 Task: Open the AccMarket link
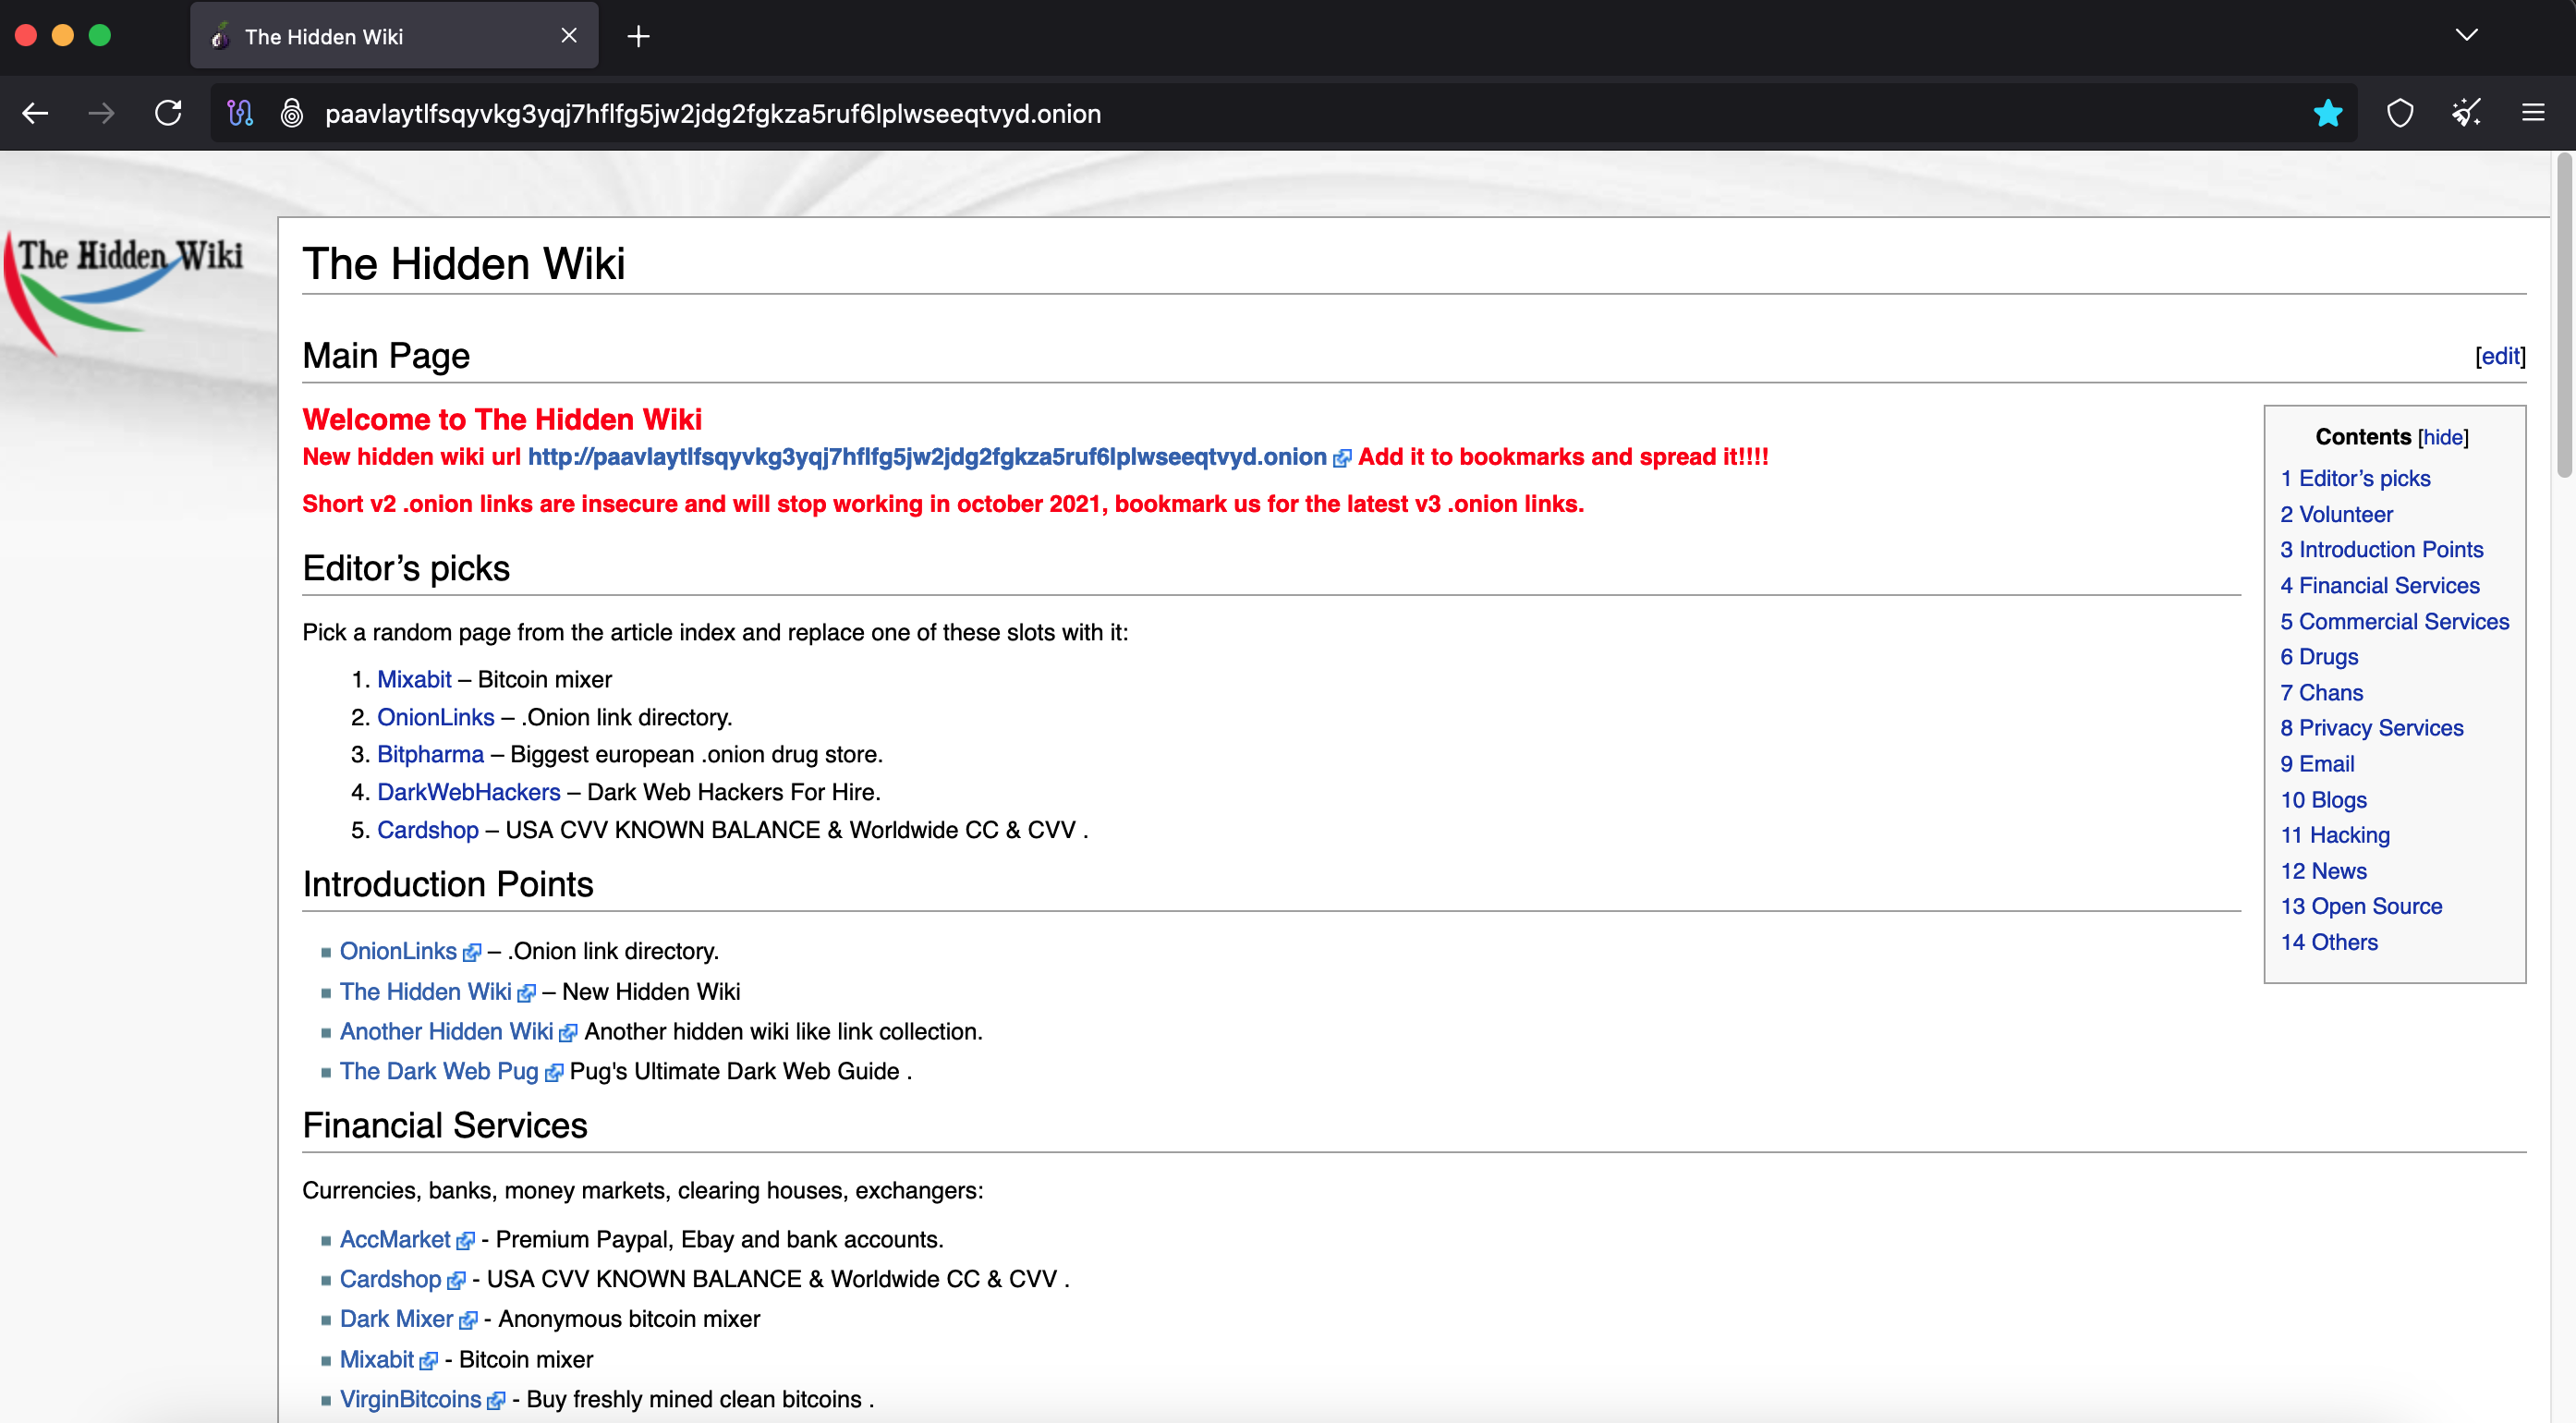pyautogui.click(x=395, y=1239)
